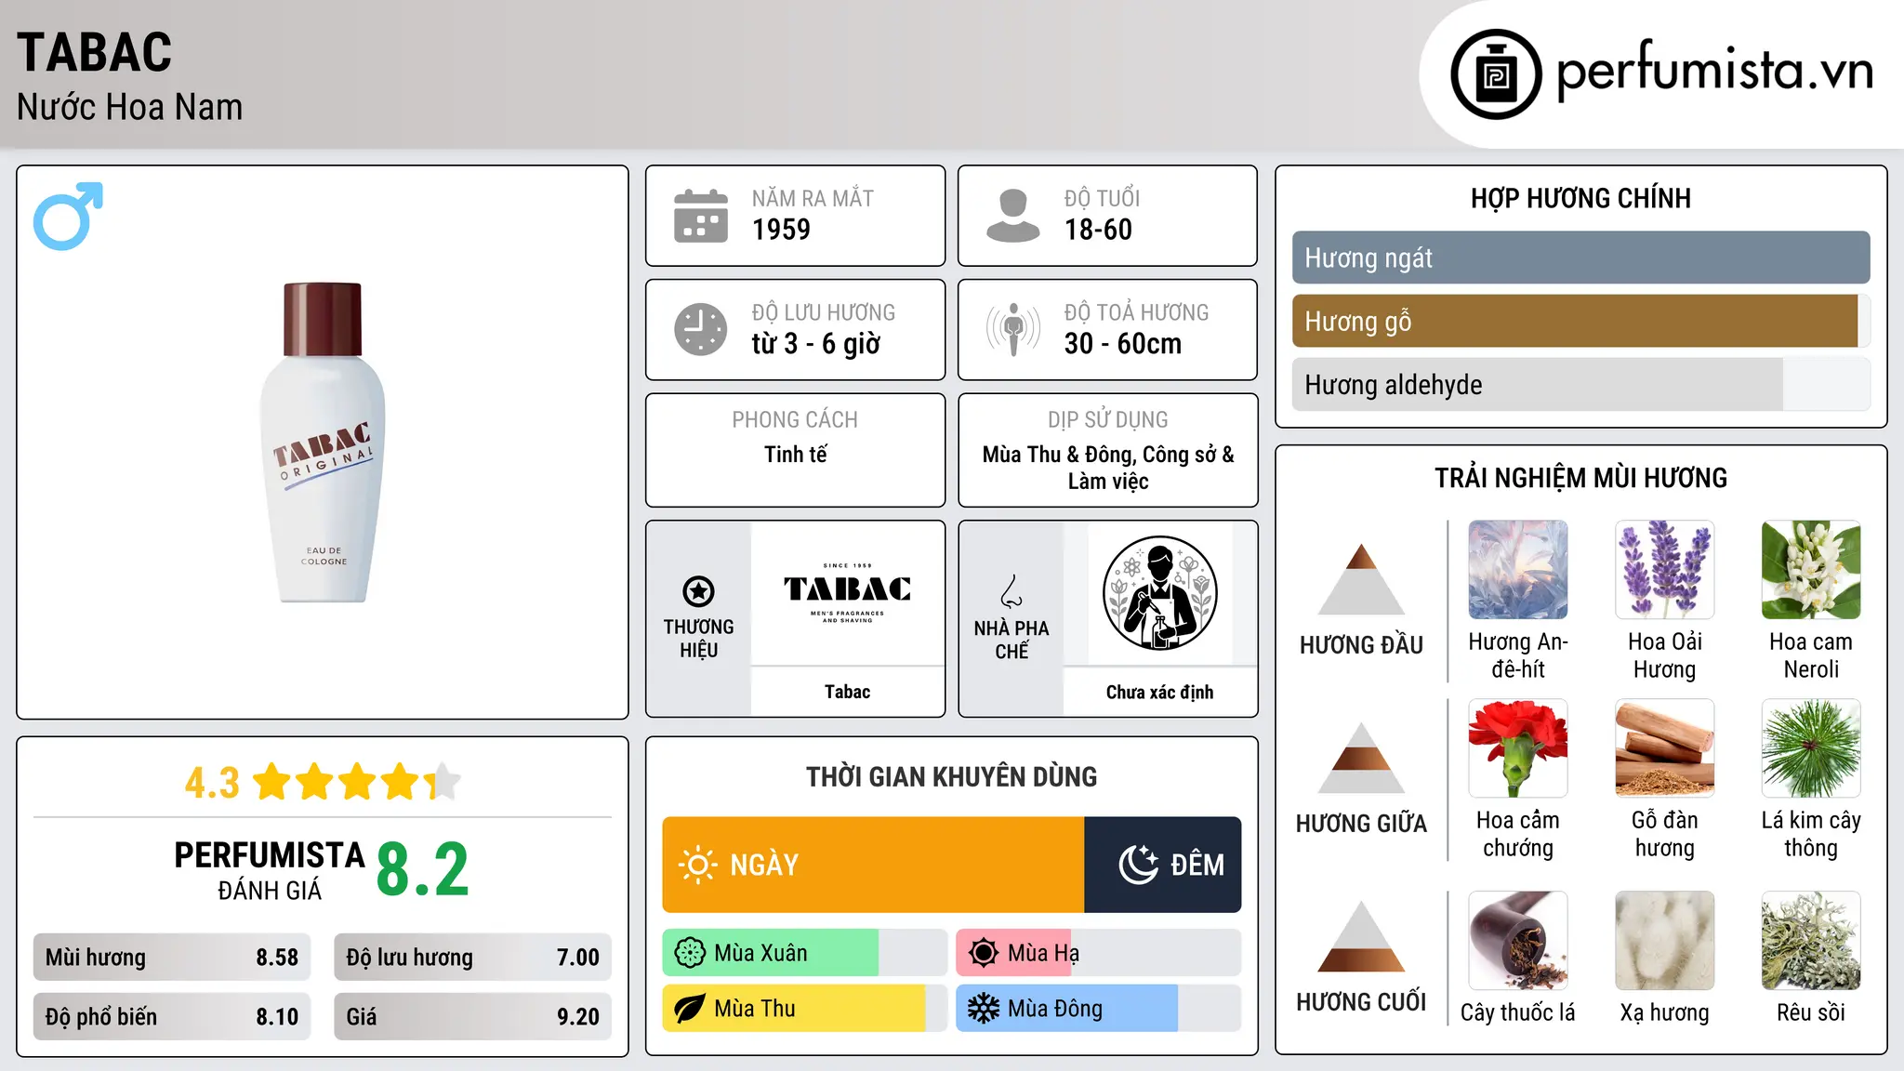Click the Hương ngát accord bar
The image size is (1904, 1071).
tap(1581, 258)
